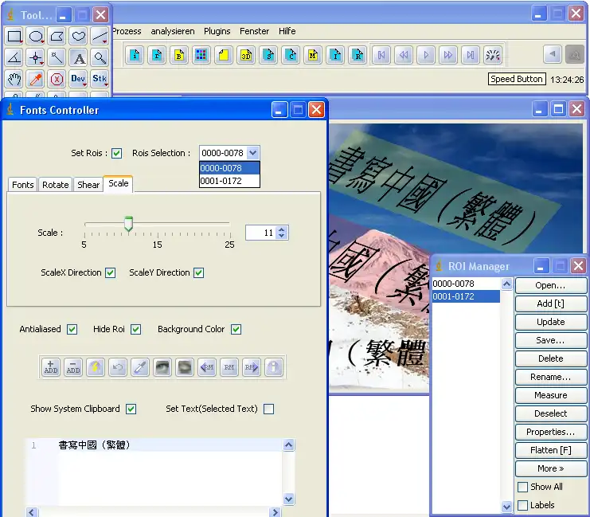Click the Flatten [F] button

(x=550, y=450)
